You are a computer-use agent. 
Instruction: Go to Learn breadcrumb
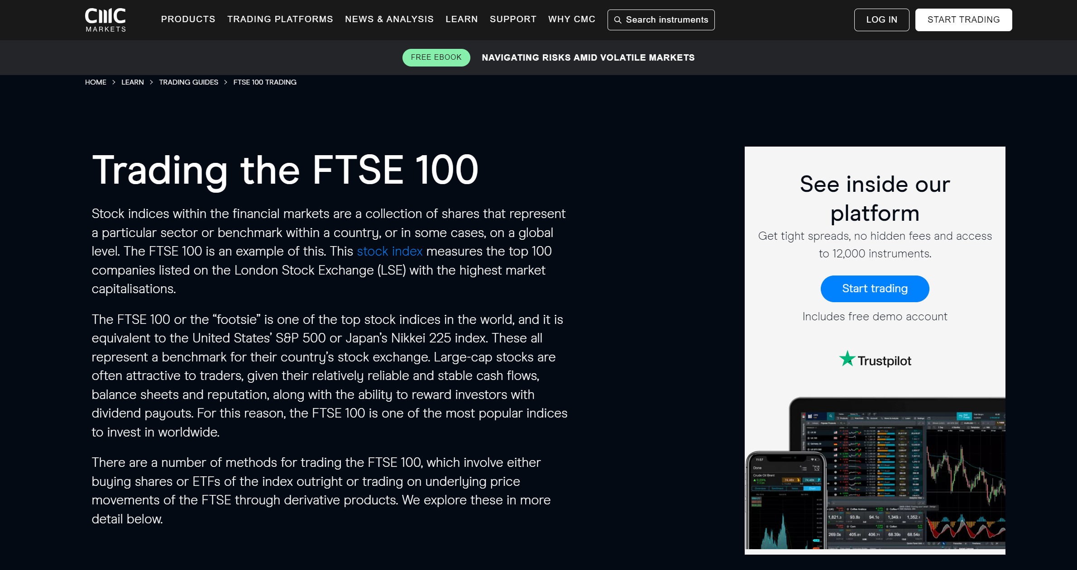(x=133, y=82)
